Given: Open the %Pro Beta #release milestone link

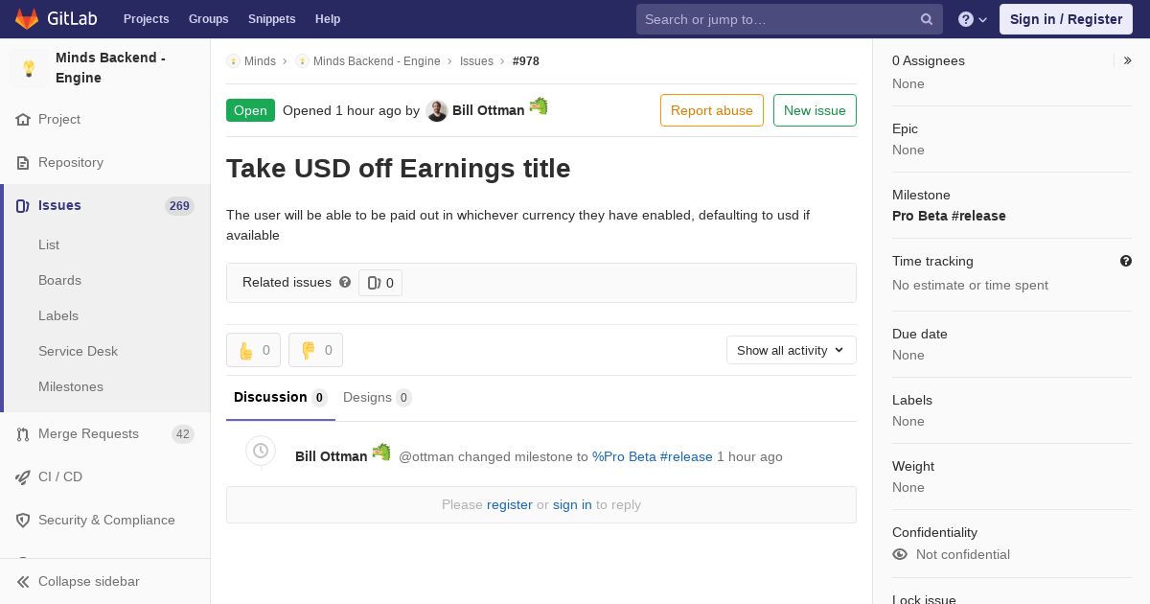Looking at the screenshot, I should coord(653,456).
